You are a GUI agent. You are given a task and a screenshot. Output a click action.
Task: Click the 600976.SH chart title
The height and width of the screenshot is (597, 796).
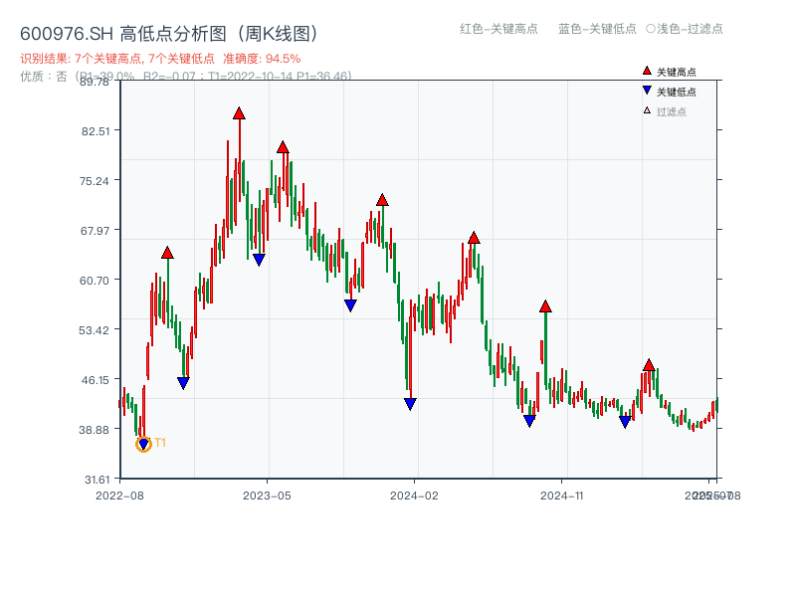click(x=169, y=32)
